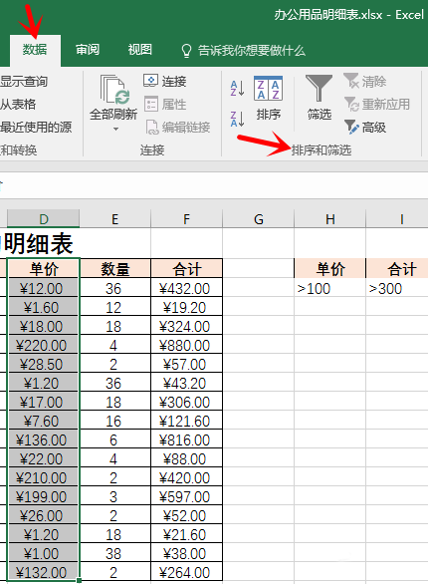Image resolution: width=428 pixels, height=584 pixels.
Task: Click 清除 to clear filter
Action: pos(364,81)
